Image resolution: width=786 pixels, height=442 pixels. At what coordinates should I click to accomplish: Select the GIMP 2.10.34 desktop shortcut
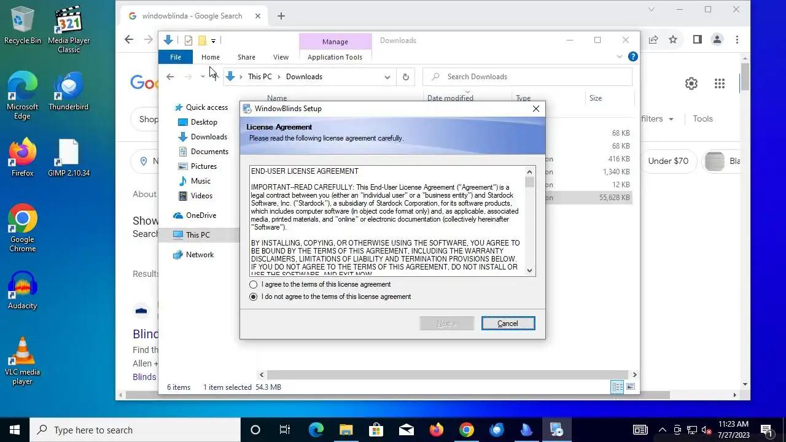(x=69, y=158)
